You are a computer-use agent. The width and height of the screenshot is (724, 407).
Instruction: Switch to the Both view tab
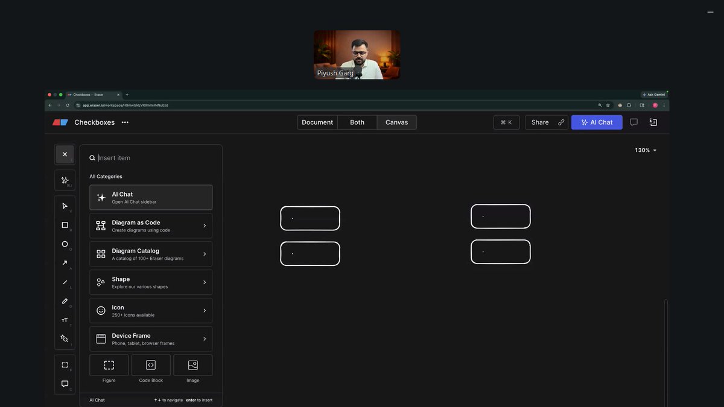pyautogui.click(x=357, y=122)
